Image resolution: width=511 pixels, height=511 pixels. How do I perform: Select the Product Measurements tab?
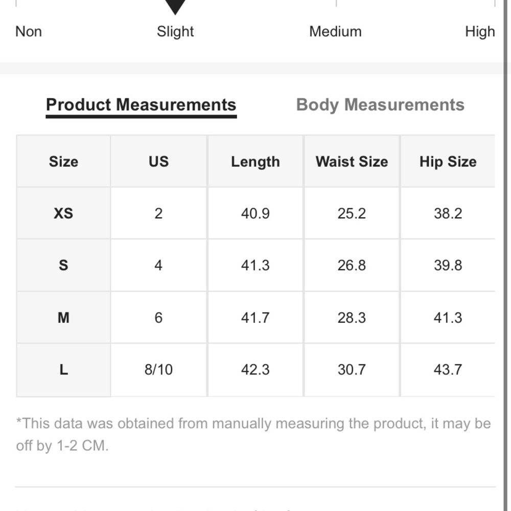141,105
